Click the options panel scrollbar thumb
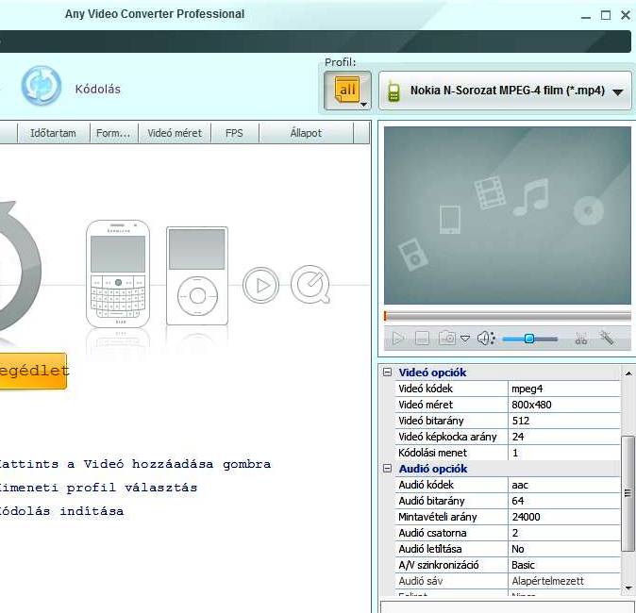The width and height of the screenshot is (636, 613). [628, 493]
